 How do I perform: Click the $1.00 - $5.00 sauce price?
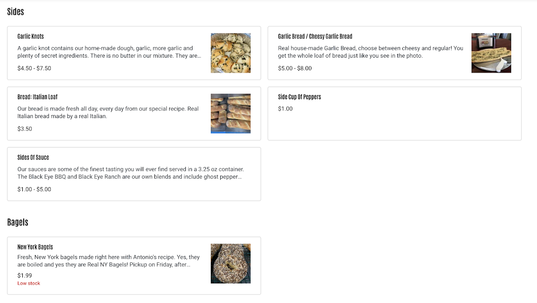pyautogui.click(x=34, y=189)
